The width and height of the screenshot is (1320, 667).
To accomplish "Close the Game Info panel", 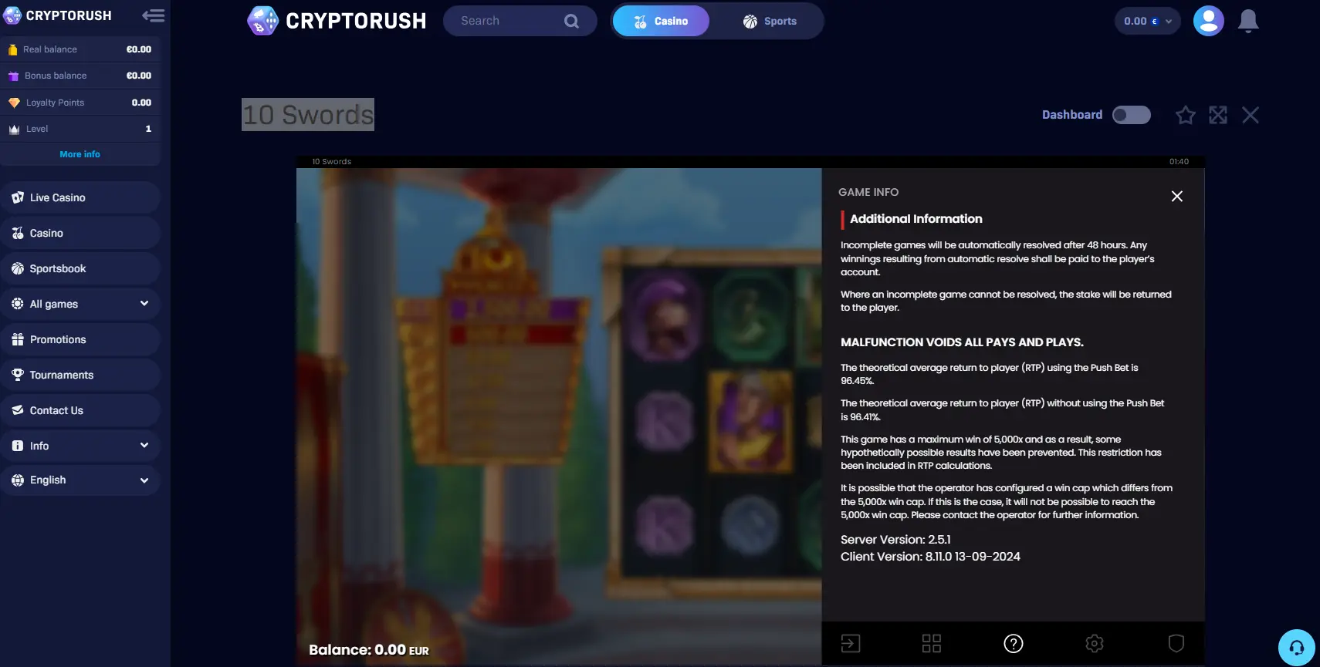I will coord(1176,196).
